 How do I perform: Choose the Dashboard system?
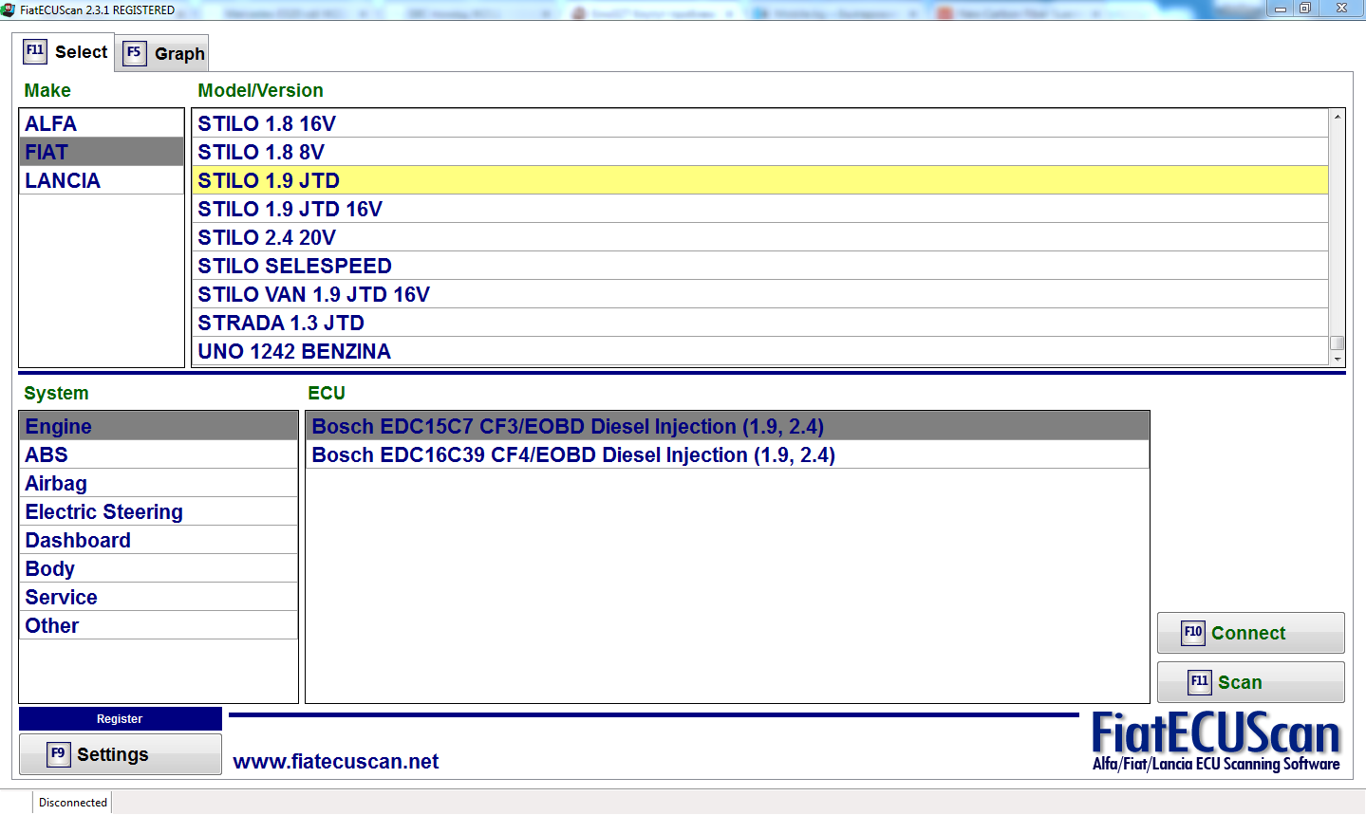pos(78,541)
